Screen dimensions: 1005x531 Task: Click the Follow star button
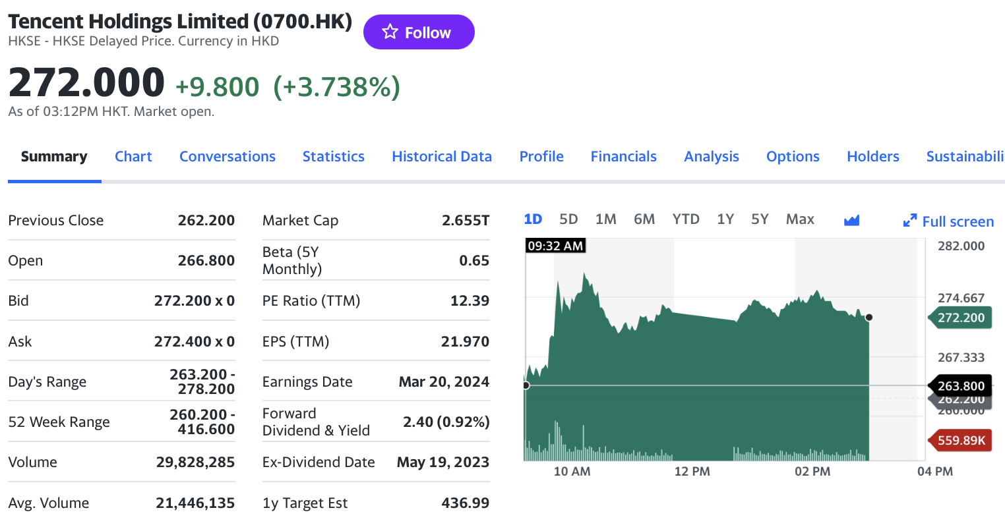coord(418,32)
